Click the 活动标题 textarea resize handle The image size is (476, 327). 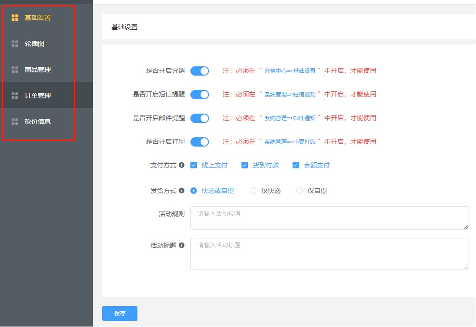[466, 267]
